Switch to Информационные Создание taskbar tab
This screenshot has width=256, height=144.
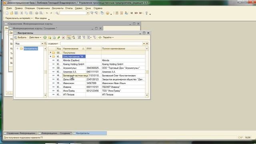55,133
